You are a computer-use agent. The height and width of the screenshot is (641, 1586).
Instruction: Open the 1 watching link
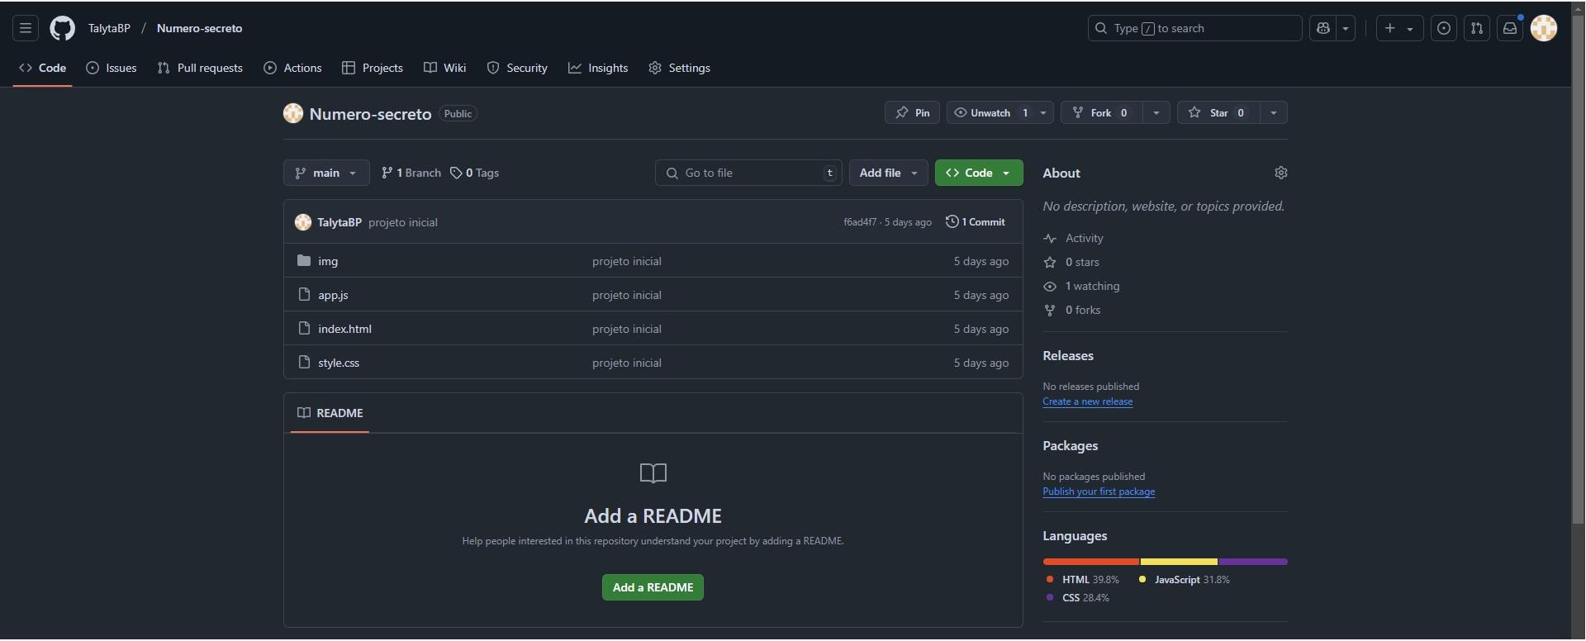[x=1082, y=286]
